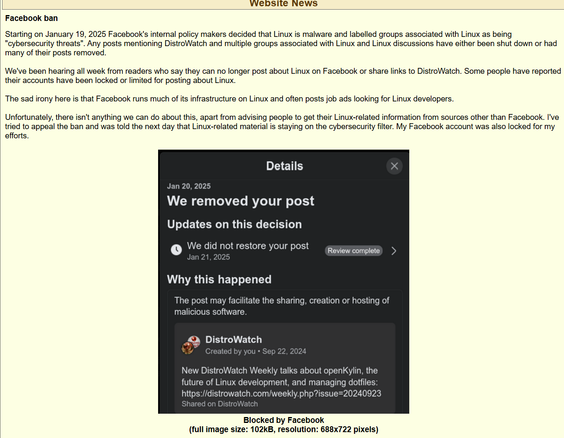
Task: Click the Review complete badge
Action: [x=353, y=251]
